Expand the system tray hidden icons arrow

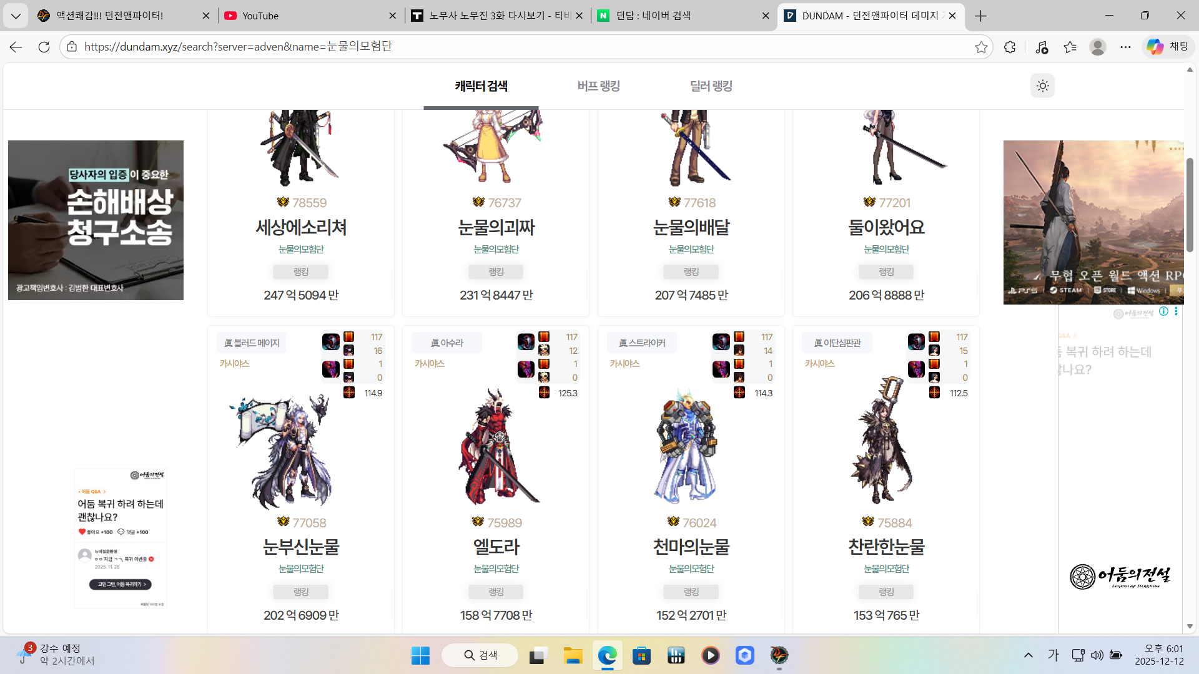[1028, 655]
